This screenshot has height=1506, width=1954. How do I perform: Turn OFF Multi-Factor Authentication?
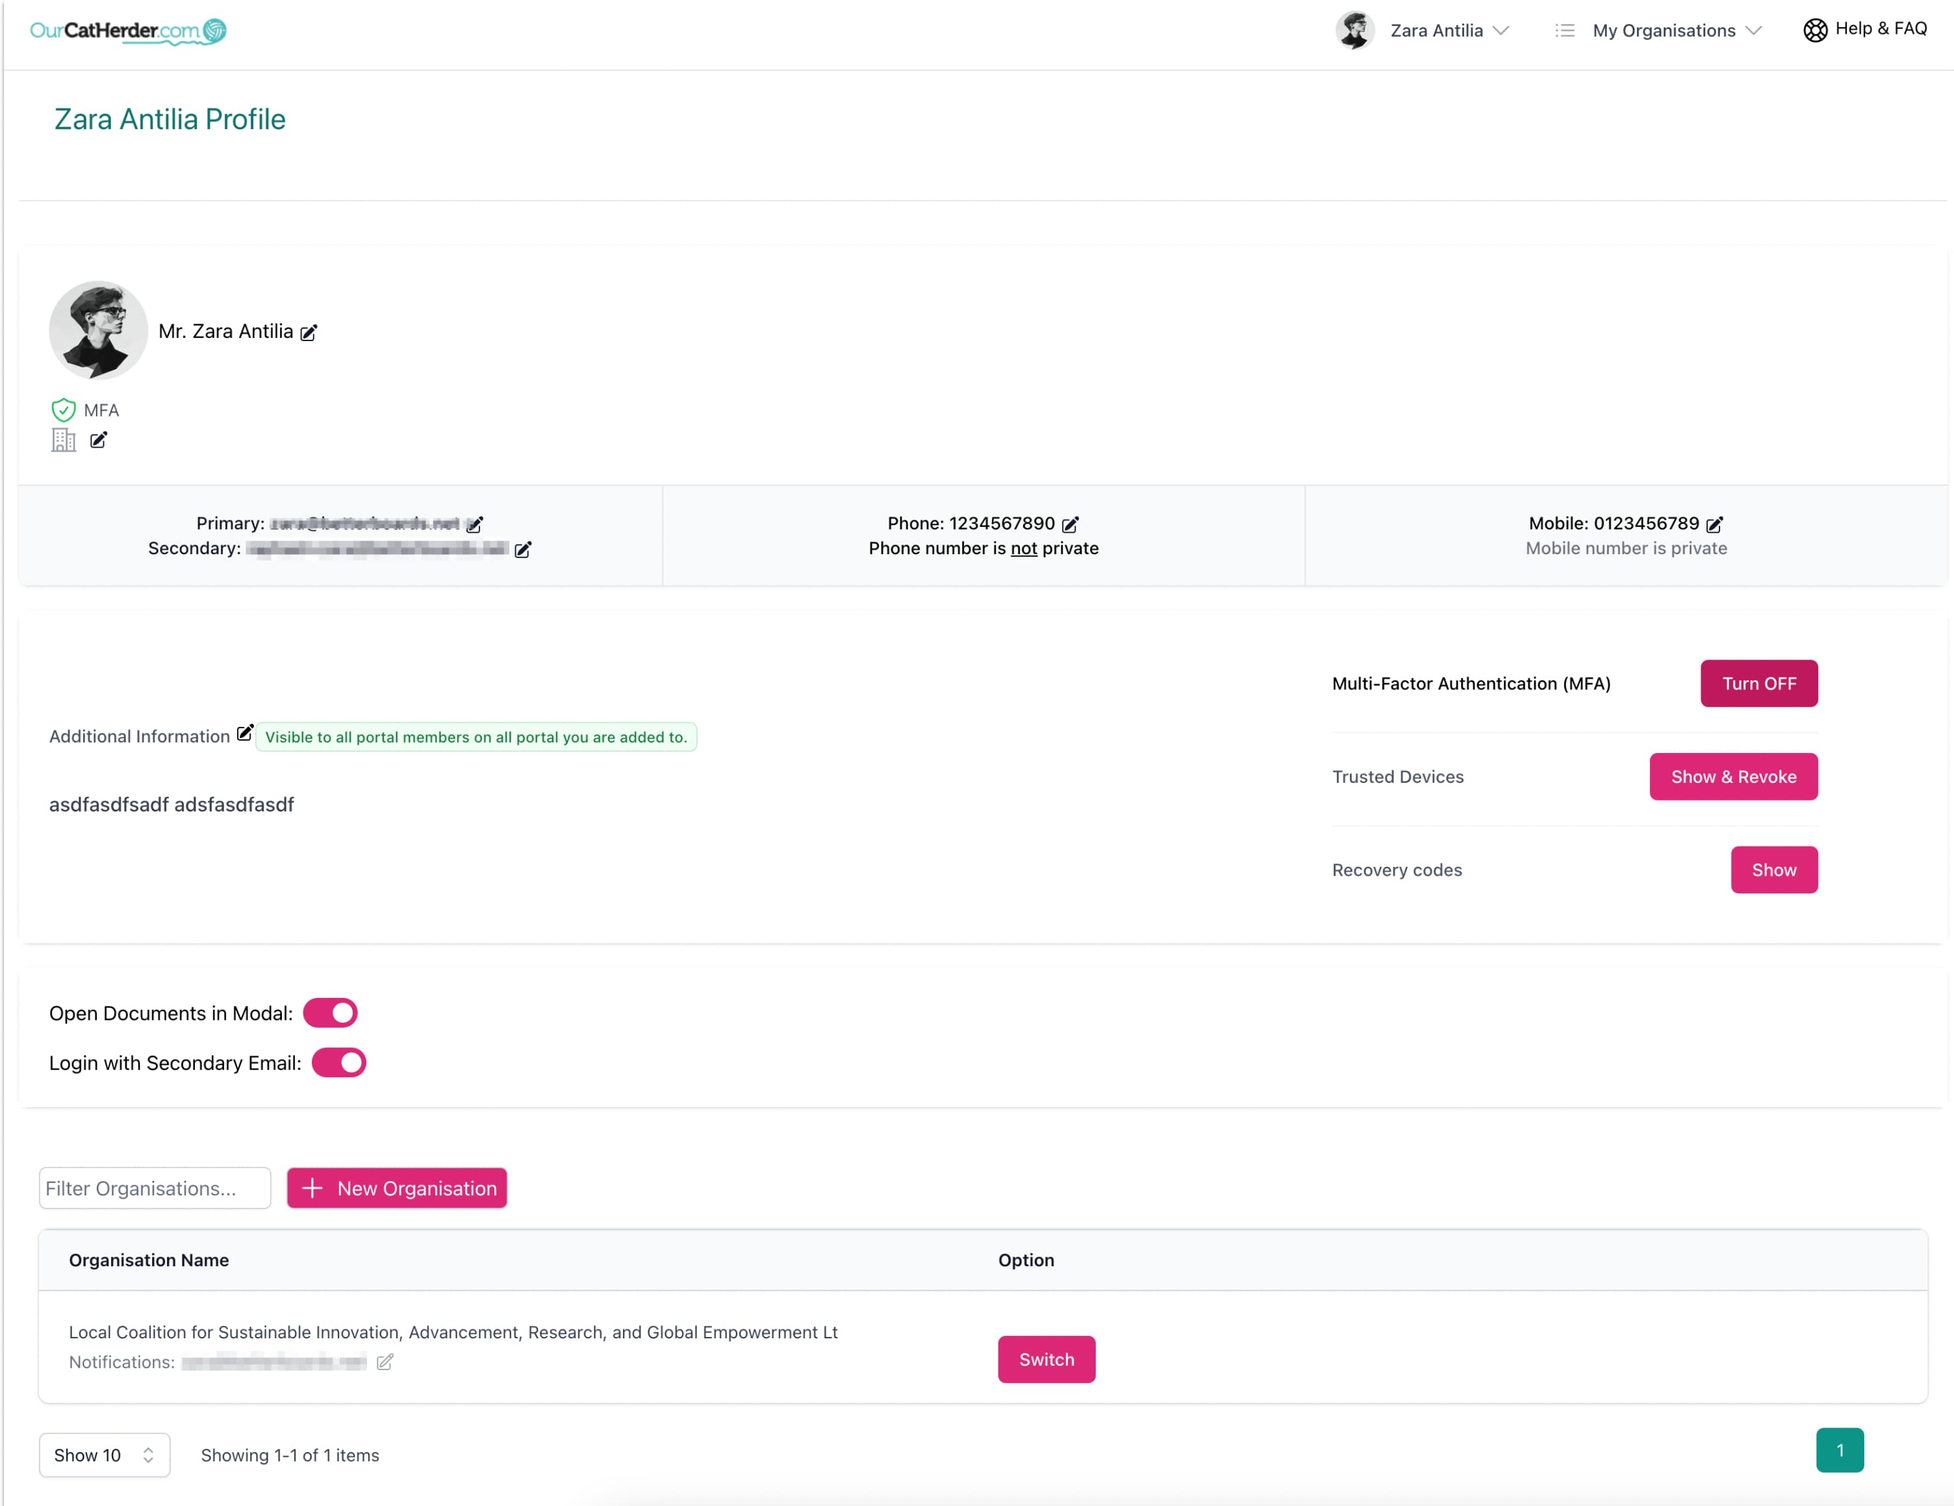click(1758, 683)
